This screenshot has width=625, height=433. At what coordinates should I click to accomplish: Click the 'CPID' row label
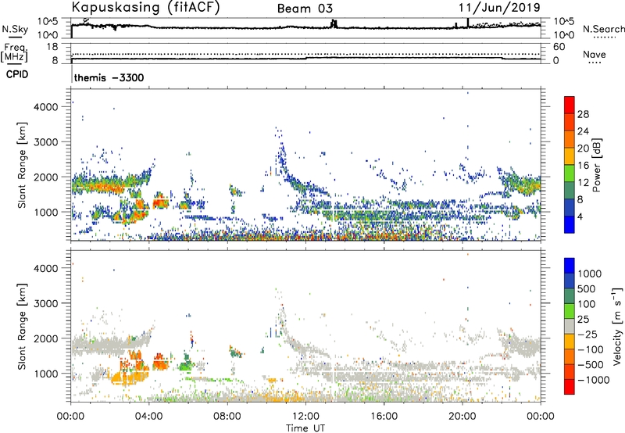click(17, 74)
